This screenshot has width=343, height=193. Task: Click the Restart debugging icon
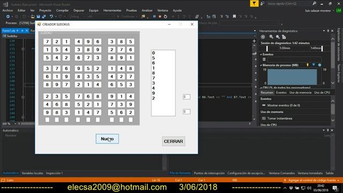pos(166,17)
